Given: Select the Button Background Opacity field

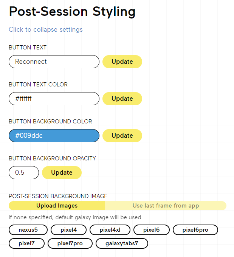Looking at the screenshot, I should [24, 173].
